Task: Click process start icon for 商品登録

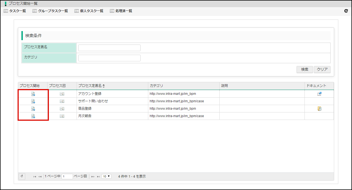Action: 33,109
